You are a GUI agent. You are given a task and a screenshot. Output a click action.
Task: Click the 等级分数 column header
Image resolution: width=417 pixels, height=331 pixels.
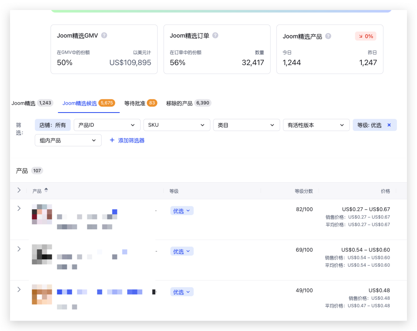click(x=304, y=191)
